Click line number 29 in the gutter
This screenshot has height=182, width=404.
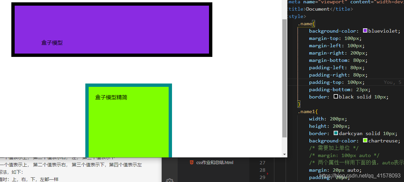(262, 177)
